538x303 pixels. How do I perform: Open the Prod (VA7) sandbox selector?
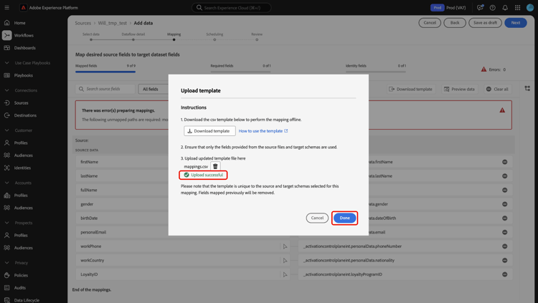coord(448,8)
